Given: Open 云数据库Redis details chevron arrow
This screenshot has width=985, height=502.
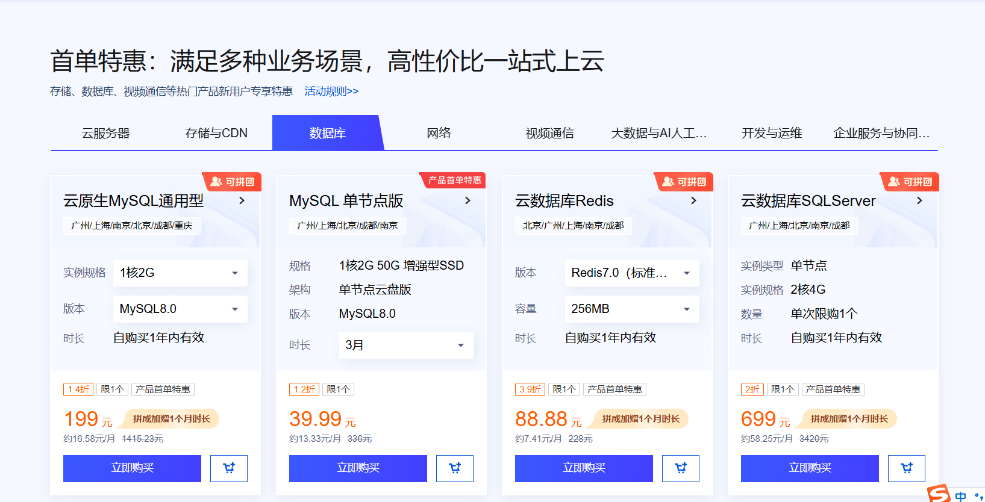Looking at the screenshot, I should coord(693,200).
